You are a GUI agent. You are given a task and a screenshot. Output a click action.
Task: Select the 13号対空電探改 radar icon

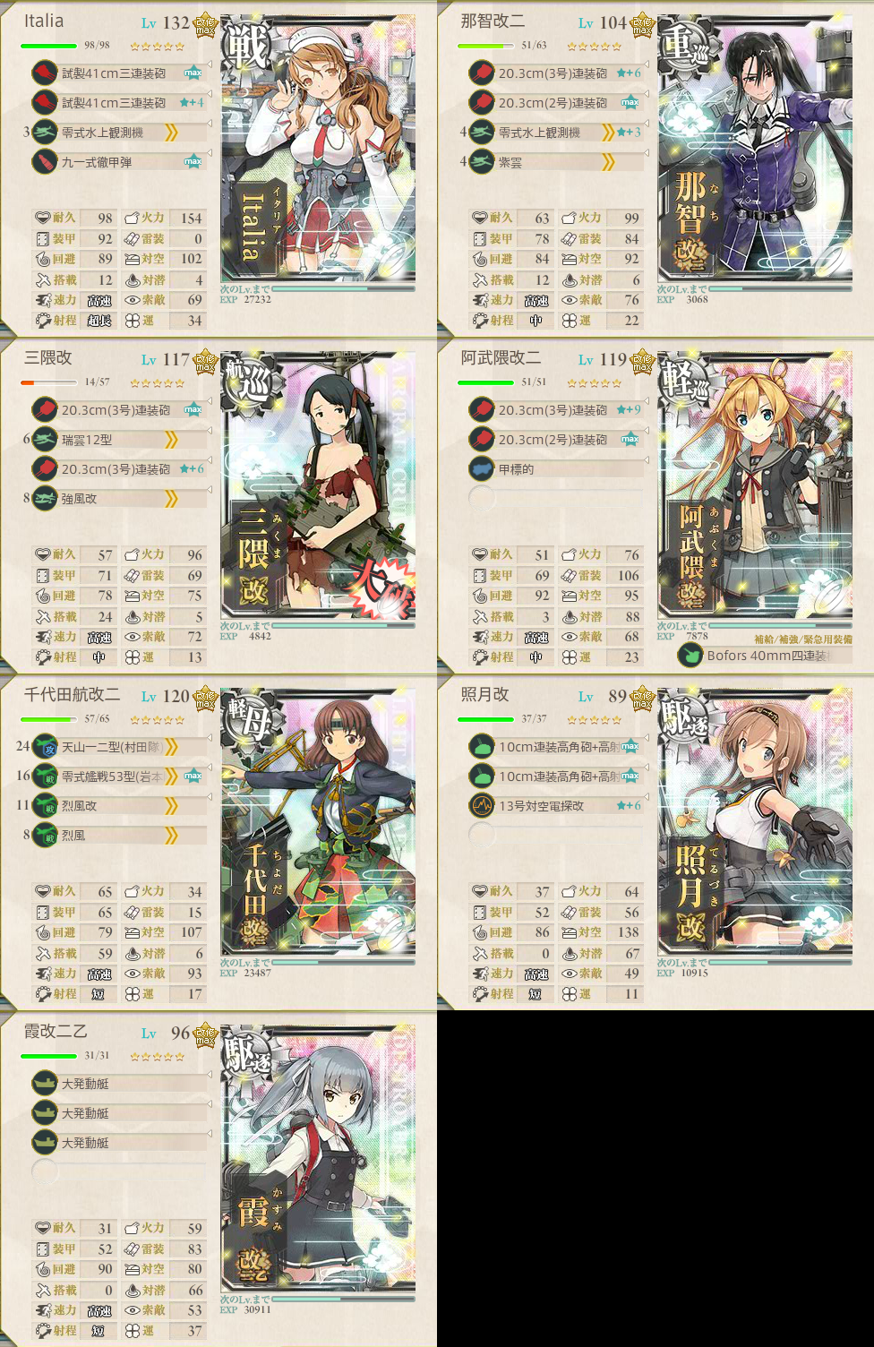point(482,805)
